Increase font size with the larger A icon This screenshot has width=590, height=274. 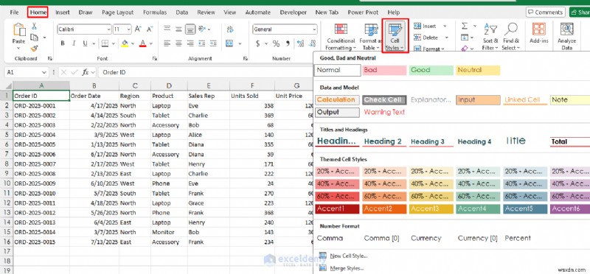pyautogui.click(x=138, y=29)
